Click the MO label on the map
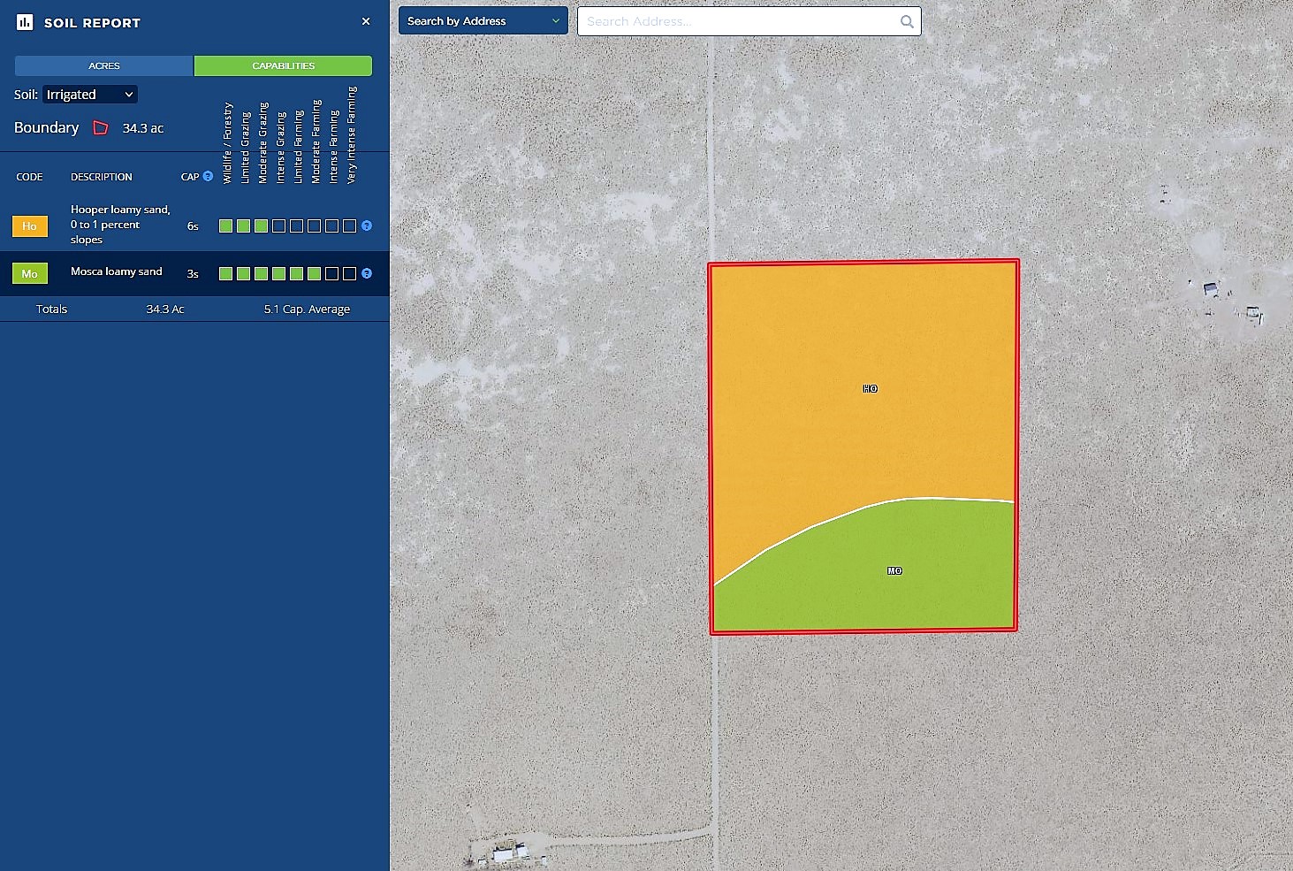This screenshot has width=1293, height=871. coord(894,571)
